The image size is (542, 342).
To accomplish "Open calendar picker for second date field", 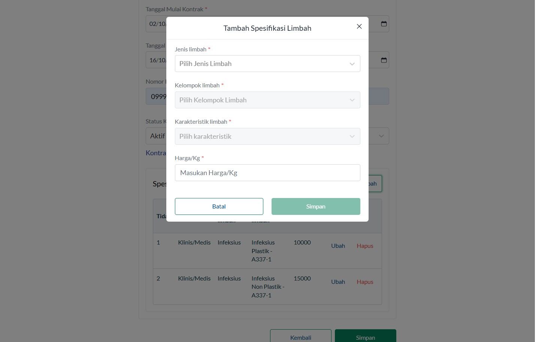I will [384, 60].
